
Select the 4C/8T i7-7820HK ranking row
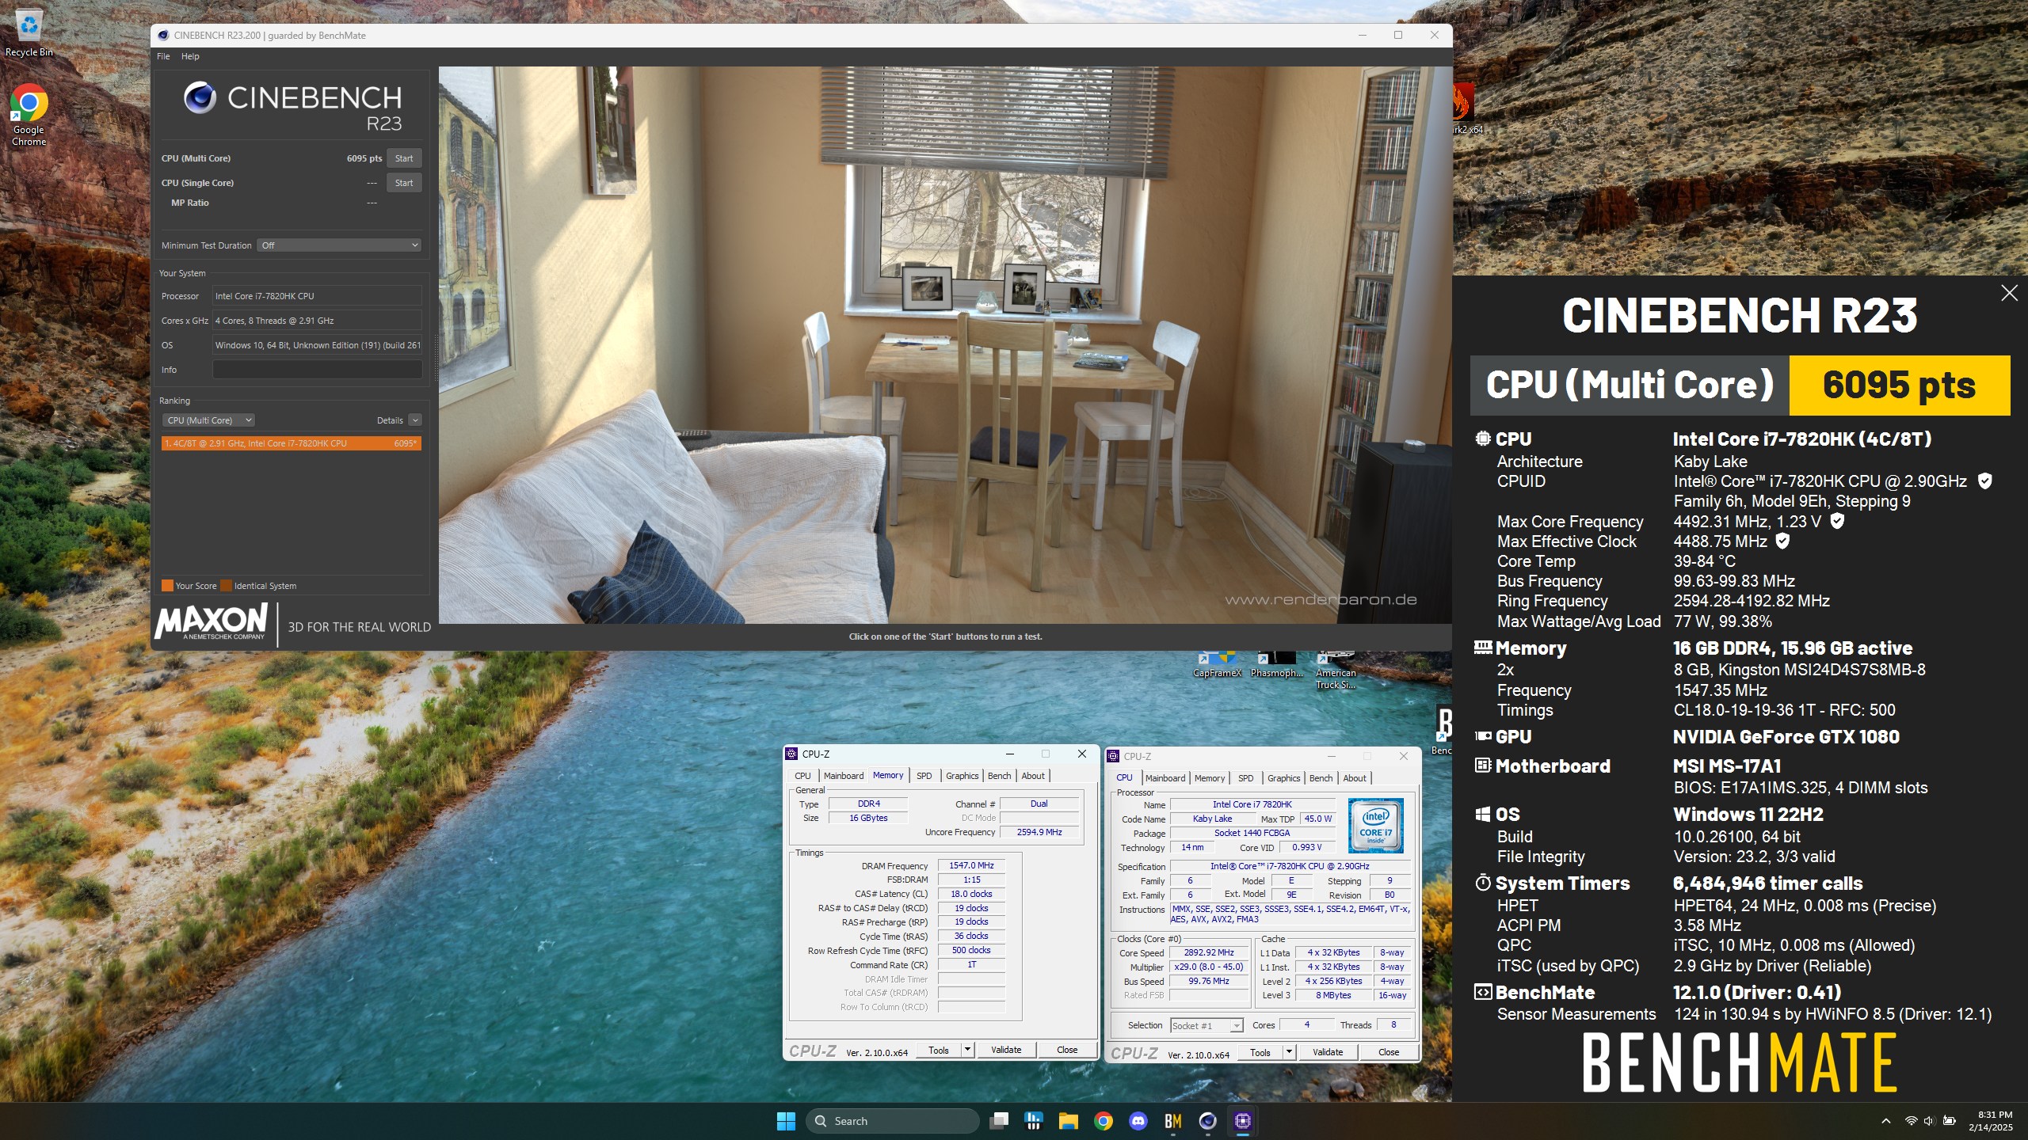(291, 443)
